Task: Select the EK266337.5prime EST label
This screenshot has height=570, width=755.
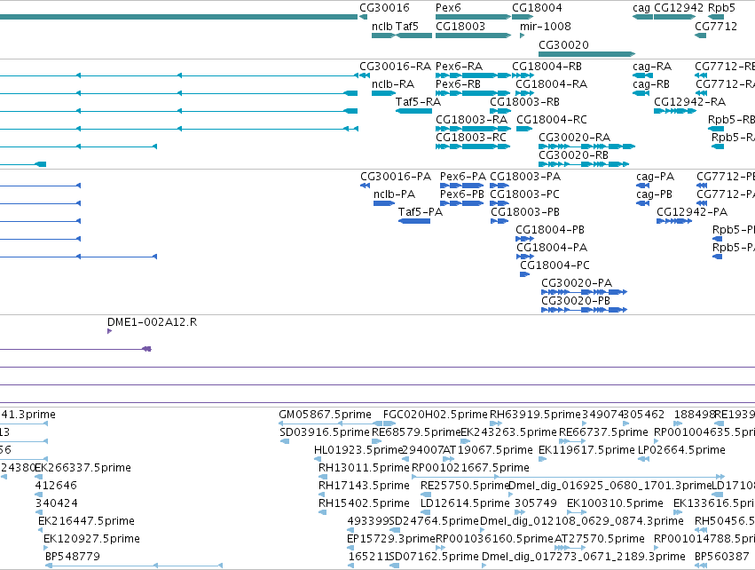Action: pos(83,468)
